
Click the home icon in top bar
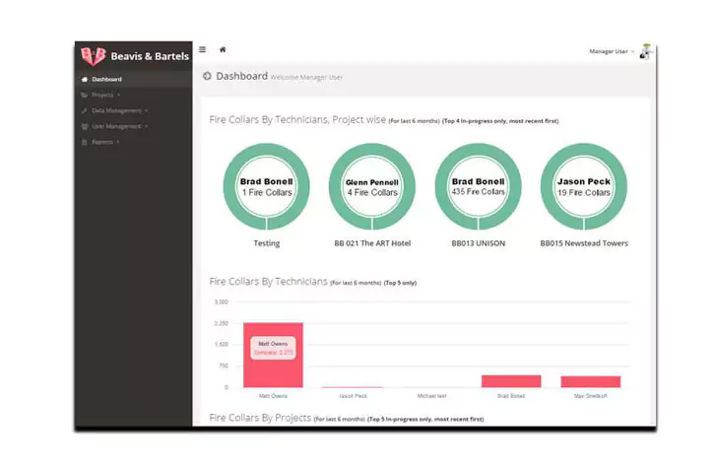click(223, 49)
